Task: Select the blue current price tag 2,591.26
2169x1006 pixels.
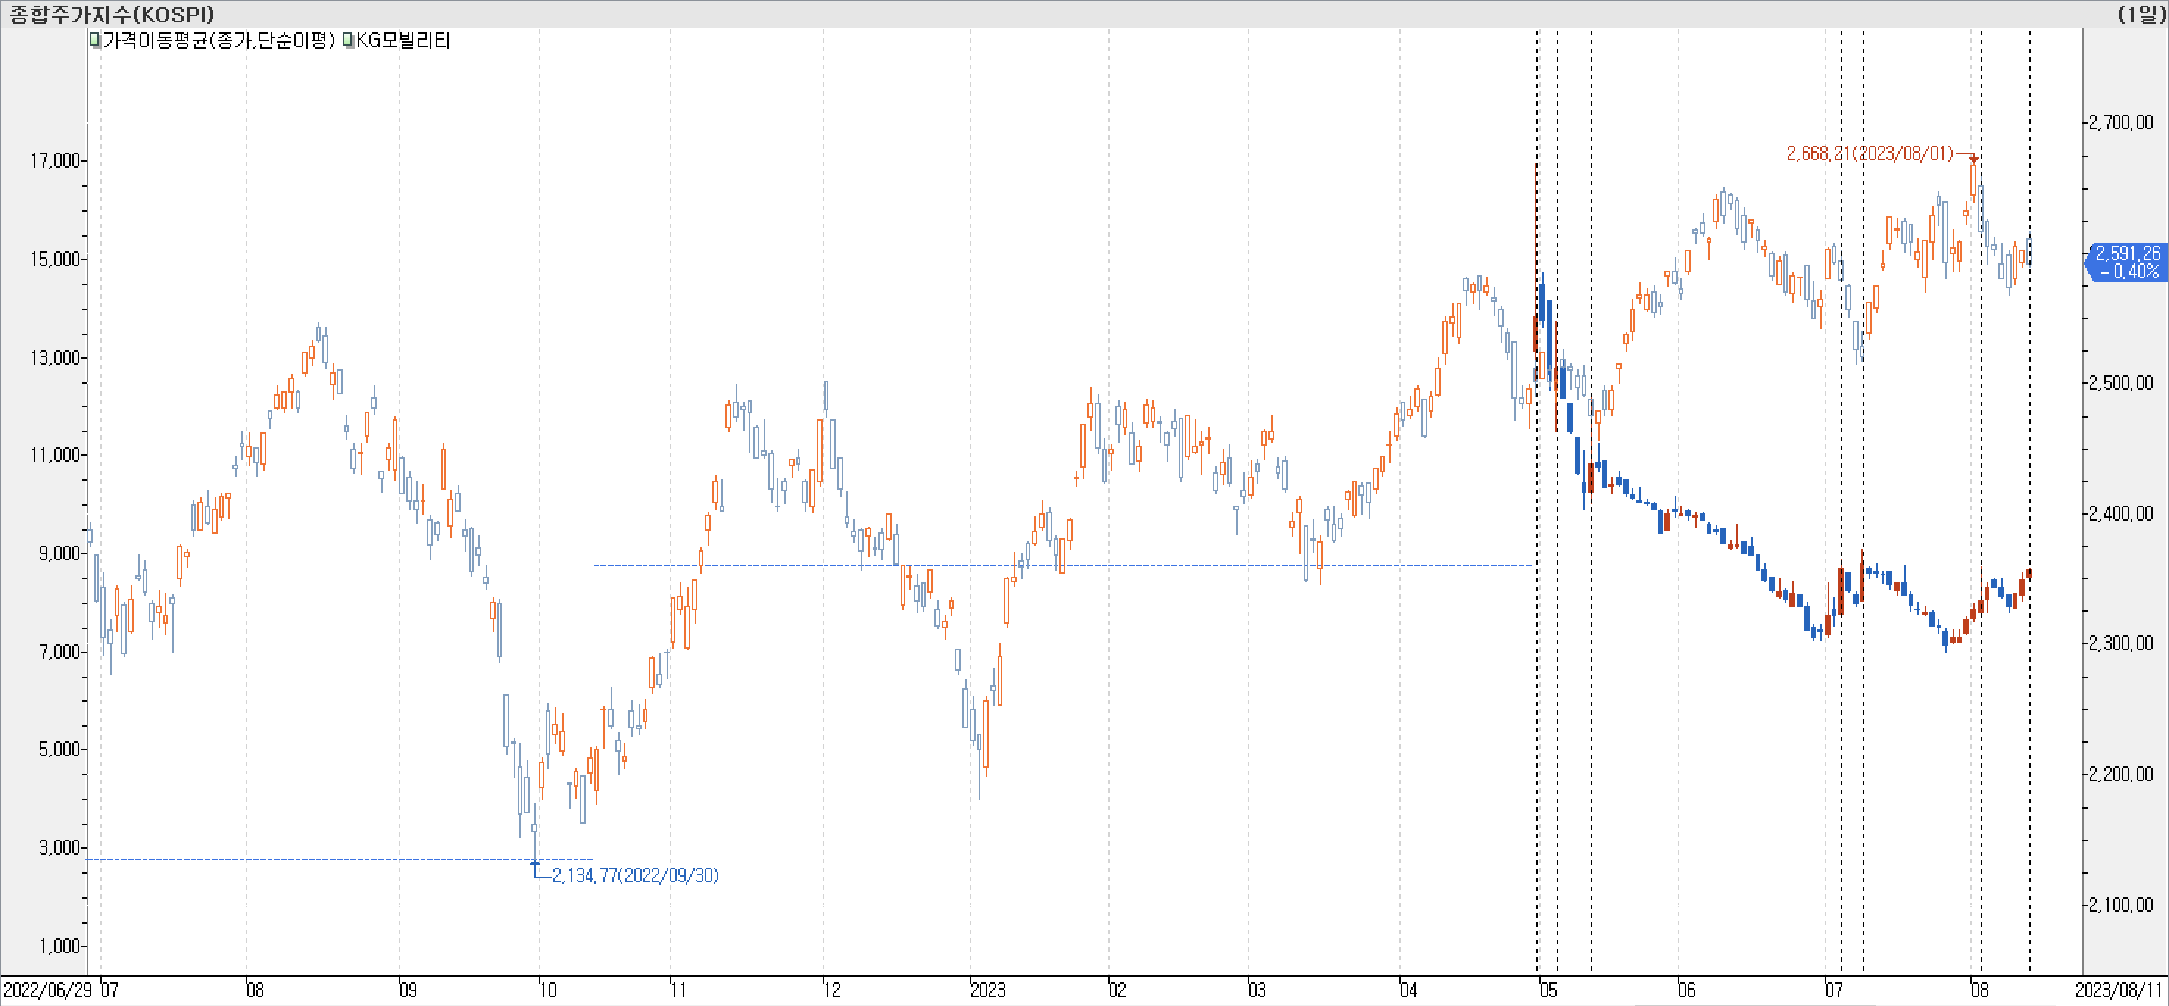Action: point(2127,262)
